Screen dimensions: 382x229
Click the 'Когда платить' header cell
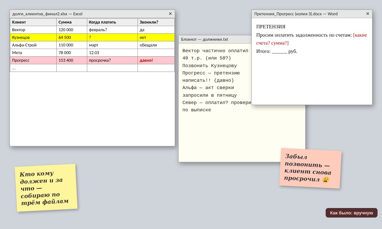tap(112, 22)
